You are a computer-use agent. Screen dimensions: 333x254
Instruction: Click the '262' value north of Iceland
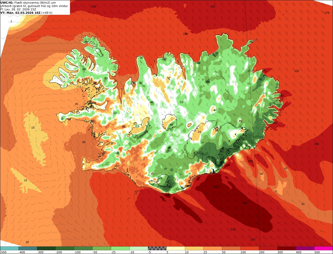pyautogui.click(x=213, y=6)
